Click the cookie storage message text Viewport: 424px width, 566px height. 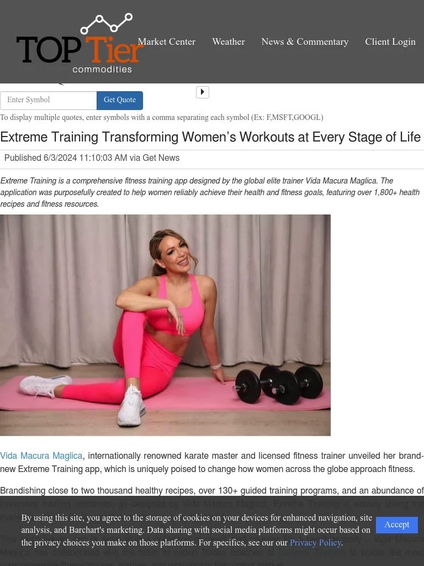[197, 530]
